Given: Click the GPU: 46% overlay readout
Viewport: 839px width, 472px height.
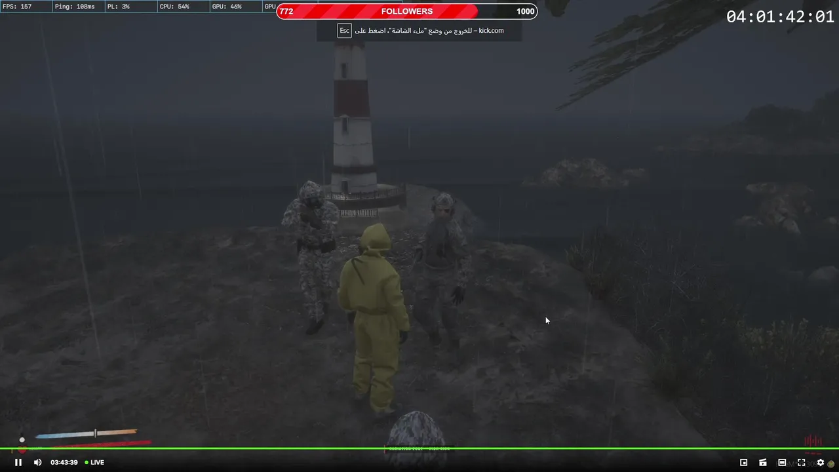Looking at the screenshot, I should coord(227,7).
